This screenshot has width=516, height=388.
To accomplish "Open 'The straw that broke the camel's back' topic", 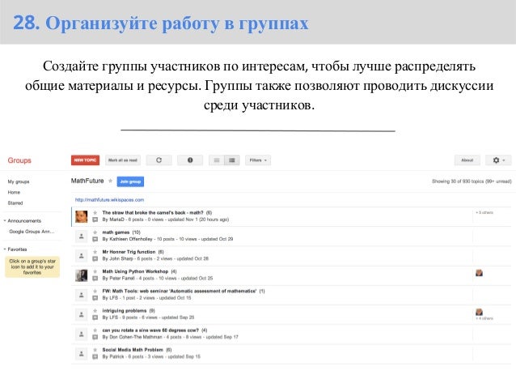I will click(153, 212).
